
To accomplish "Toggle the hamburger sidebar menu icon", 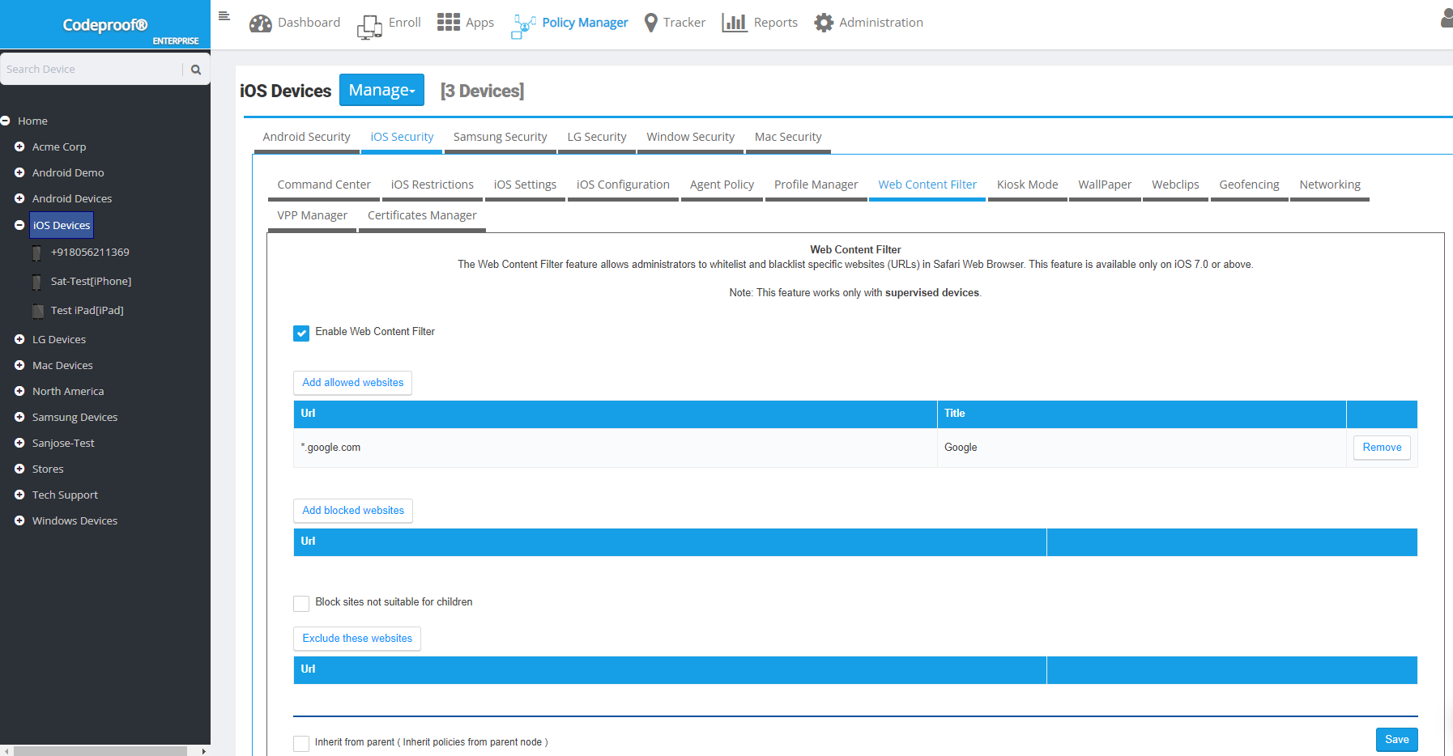I will (224, 16).
